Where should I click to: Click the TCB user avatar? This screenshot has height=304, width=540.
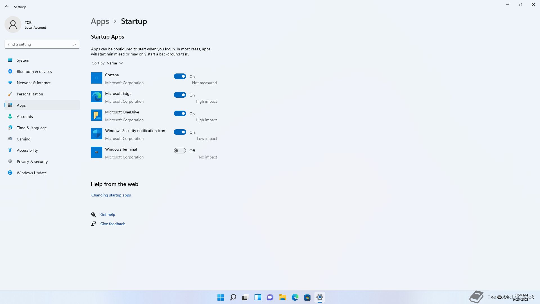[13, 24]
